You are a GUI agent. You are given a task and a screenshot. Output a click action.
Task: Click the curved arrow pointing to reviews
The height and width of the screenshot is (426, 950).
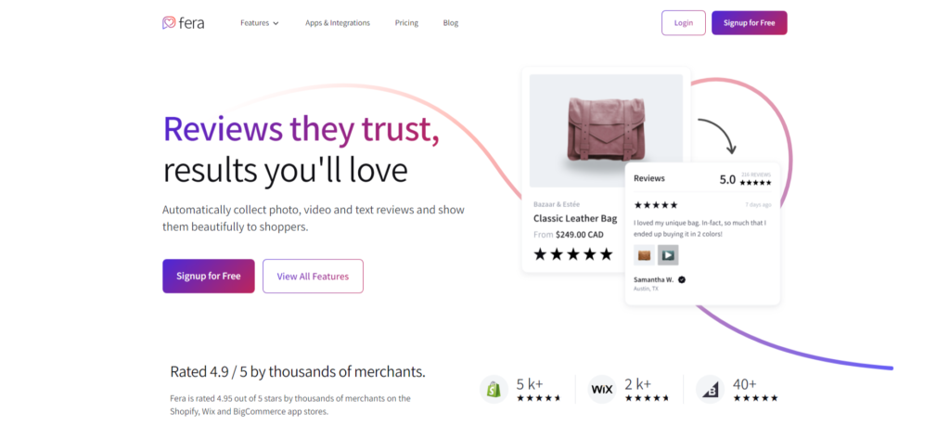[x=716, y=135]
